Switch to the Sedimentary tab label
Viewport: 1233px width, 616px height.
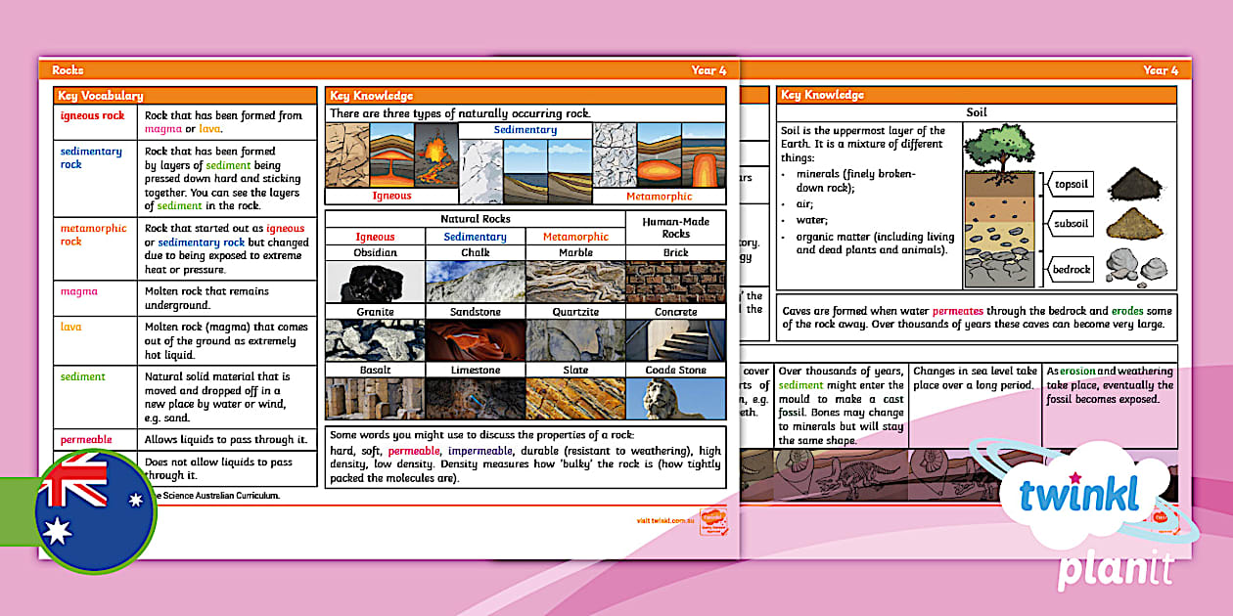527,128
